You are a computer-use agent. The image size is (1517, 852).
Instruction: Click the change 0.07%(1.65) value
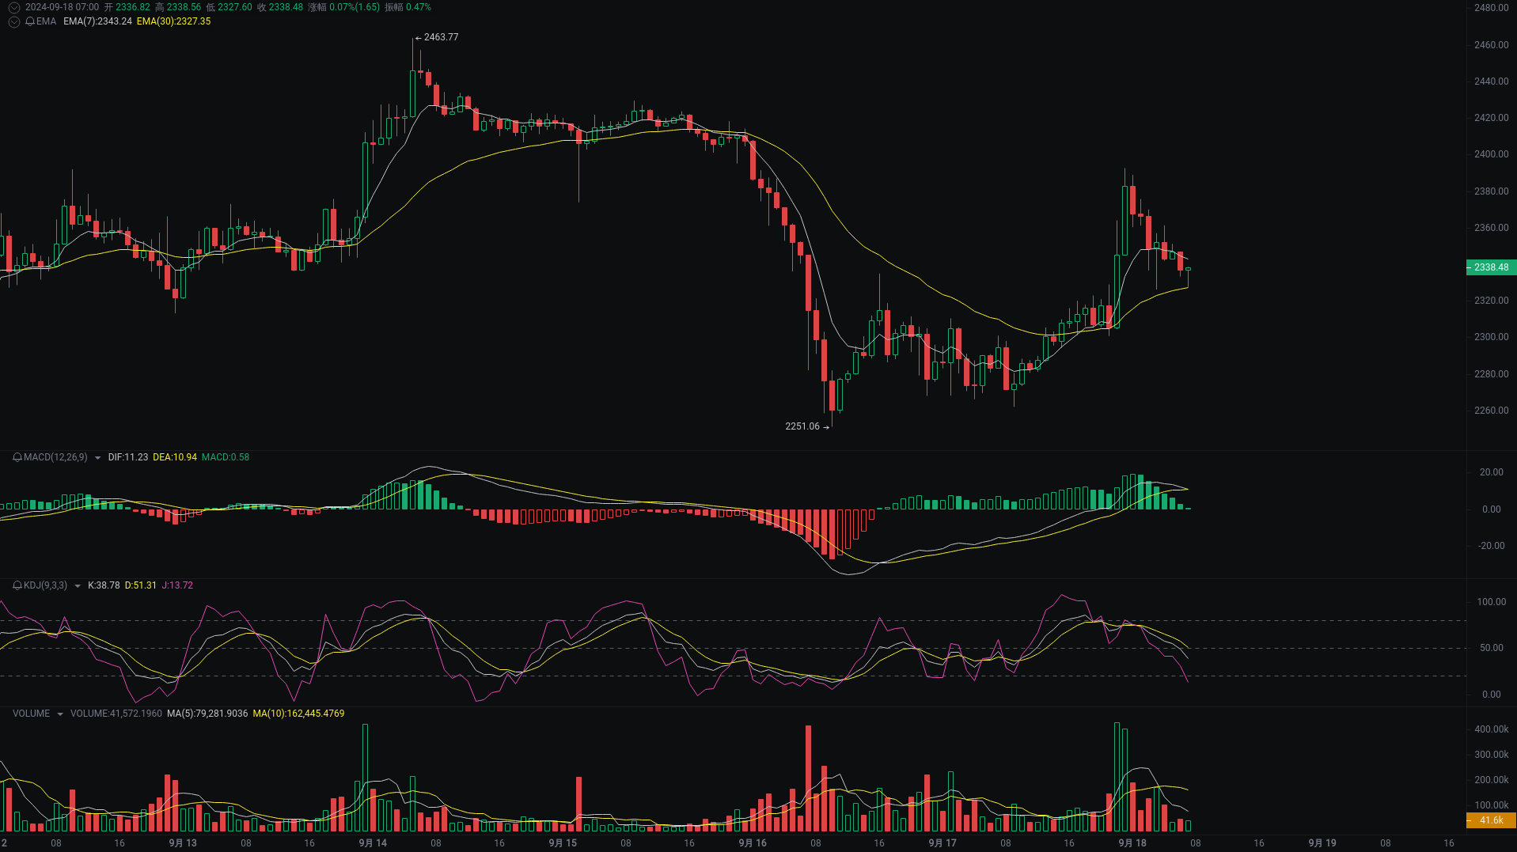click(355, 7)
